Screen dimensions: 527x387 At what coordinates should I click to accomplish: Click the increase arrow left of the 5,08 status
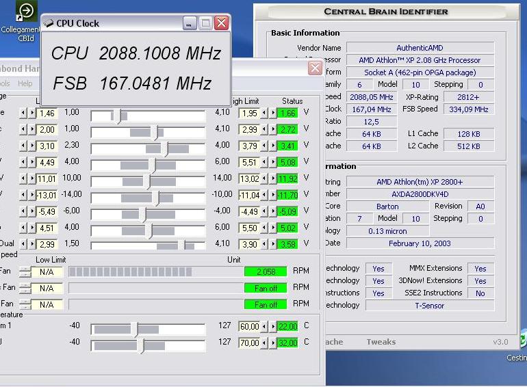pos(273,163)
